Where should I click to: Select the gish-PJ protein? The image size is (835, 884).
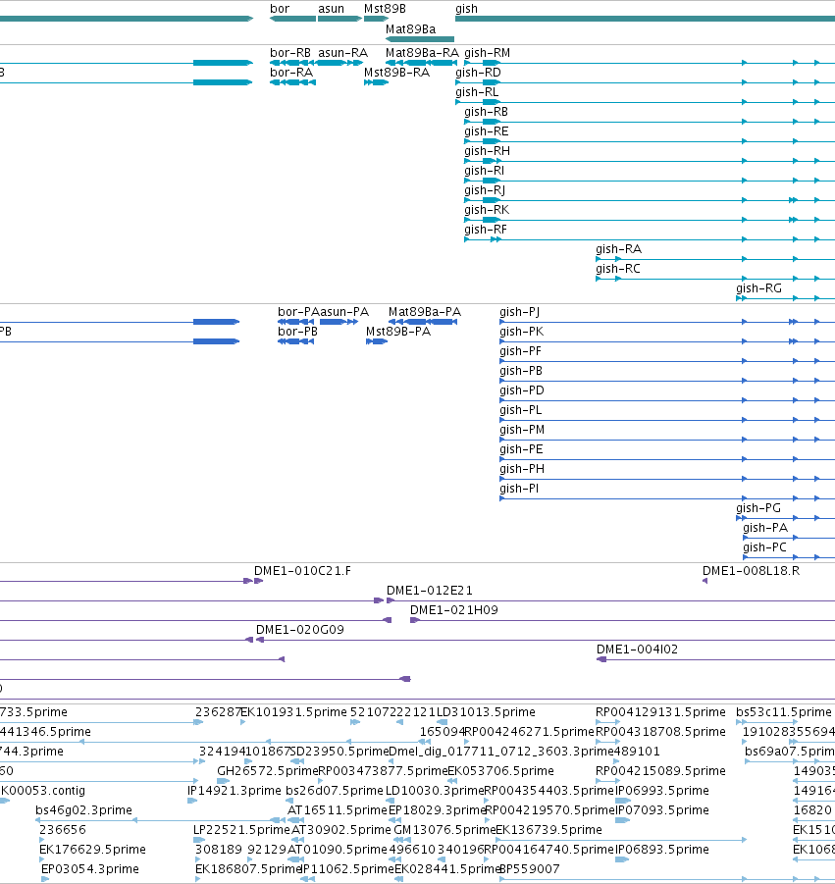(x=519, y=312)
